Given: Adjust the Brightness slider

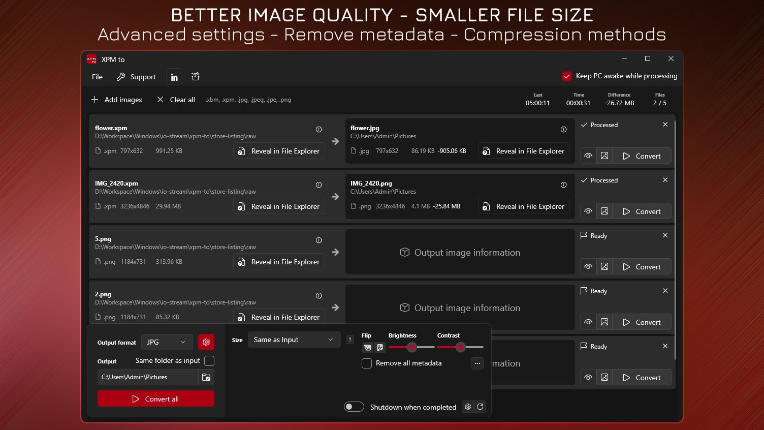Looking at the screenshot, I should click(x=411, y=347).
